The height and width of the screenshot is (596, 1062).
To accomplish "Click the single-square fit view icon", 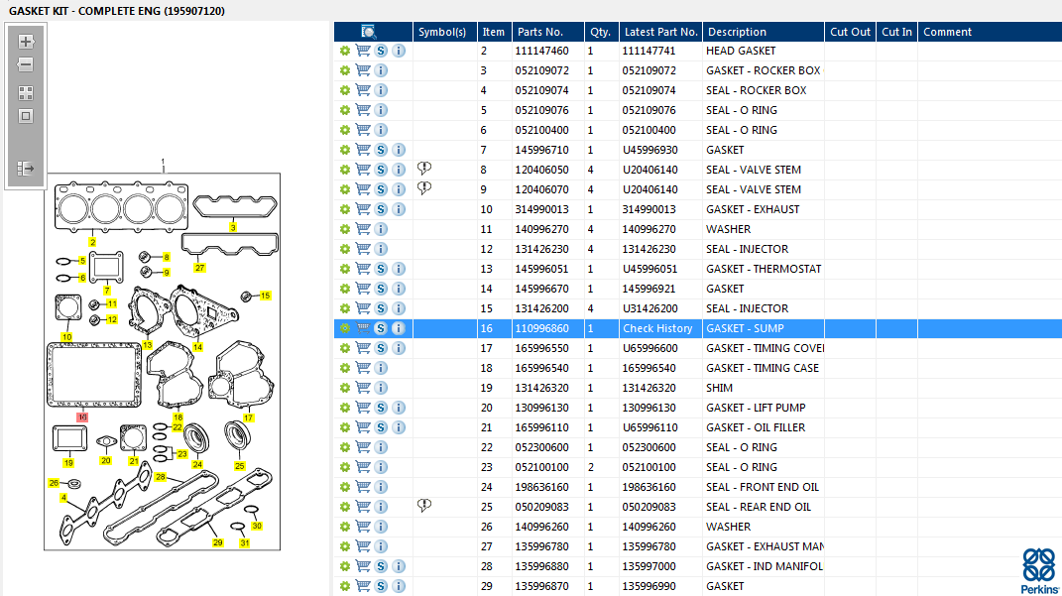I will tap(26, 116).
